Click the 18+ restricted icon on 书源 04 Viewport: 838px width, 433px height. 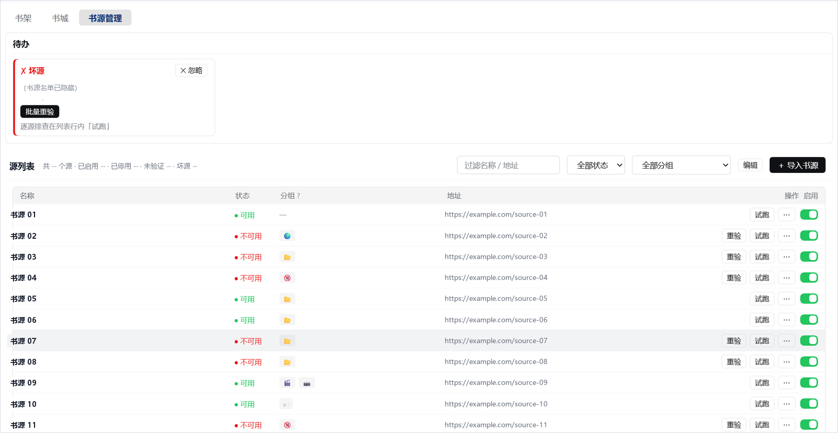click(x=287, y=278)
